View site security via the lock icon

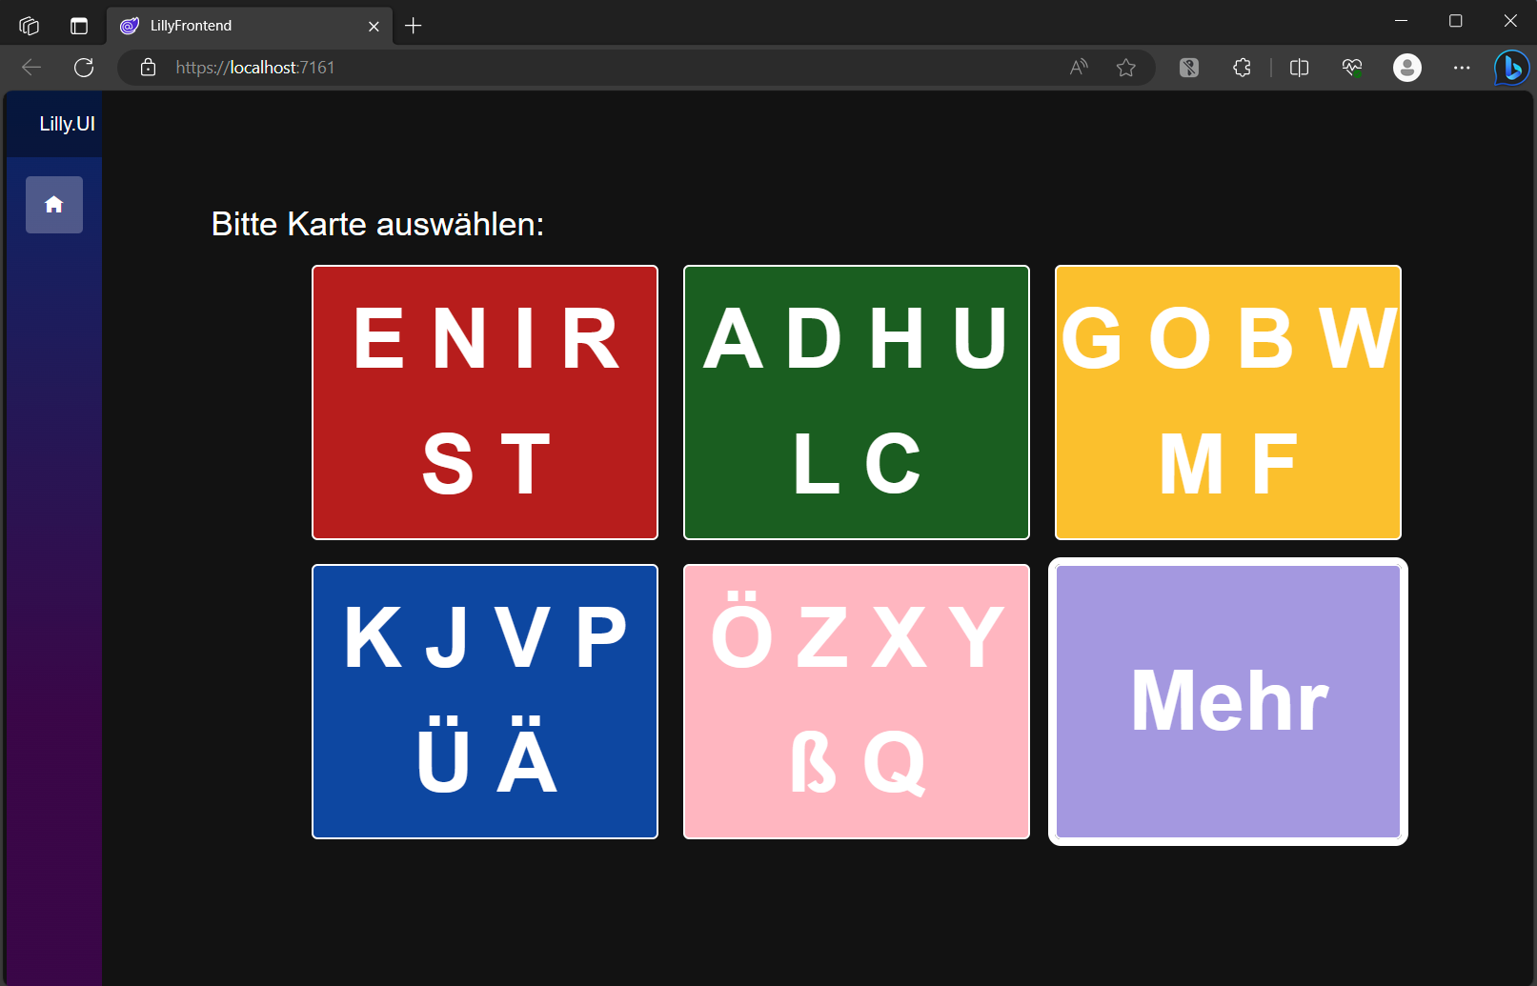tap(148, 68)
